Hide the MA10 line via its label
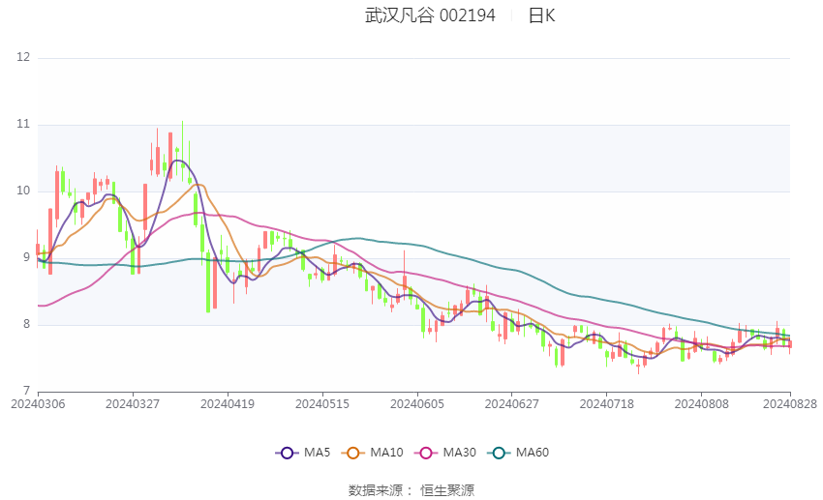The width and height of the screenshot is (823, 500). 386,453
